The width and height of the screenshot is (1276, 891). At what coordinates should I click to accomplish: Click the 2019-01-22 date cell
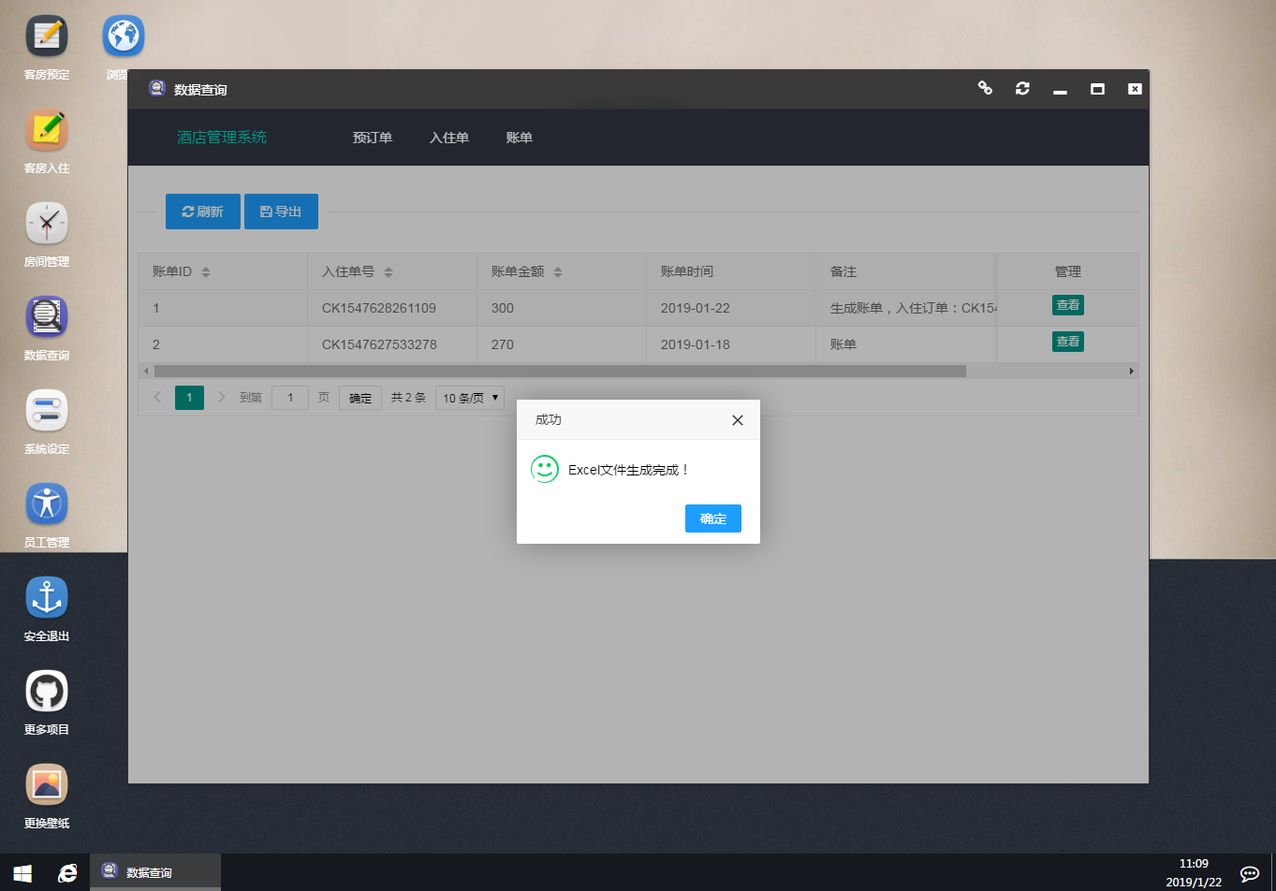[x=731, y=308]
